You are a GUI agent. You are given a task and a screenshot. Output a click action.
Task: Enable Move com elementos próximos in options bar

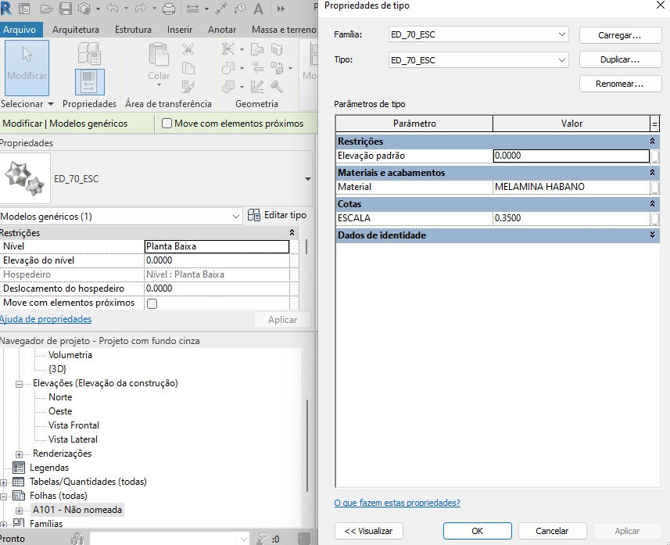(x=167, y=123)
